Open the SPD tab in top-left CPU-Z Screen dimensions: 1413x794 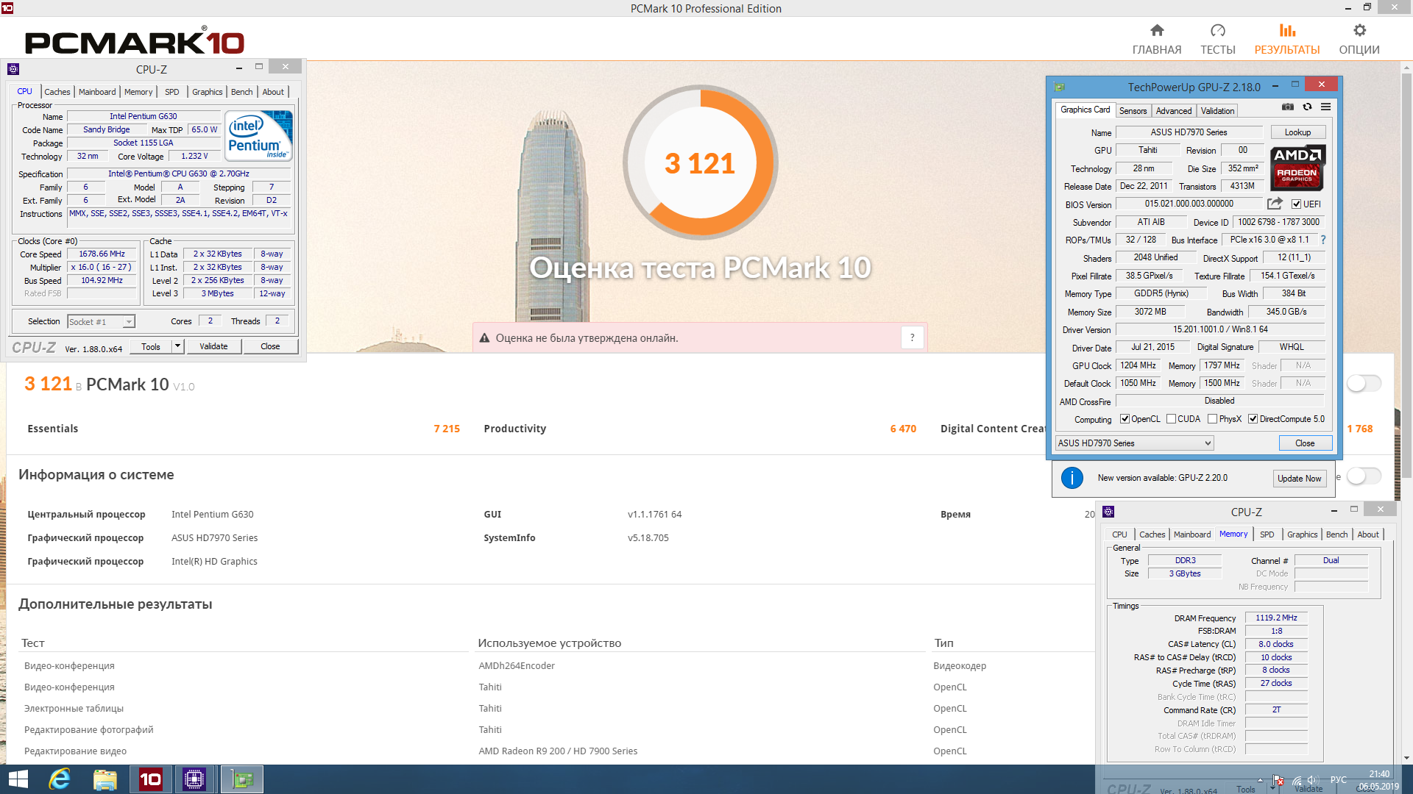tap(171, 92)
